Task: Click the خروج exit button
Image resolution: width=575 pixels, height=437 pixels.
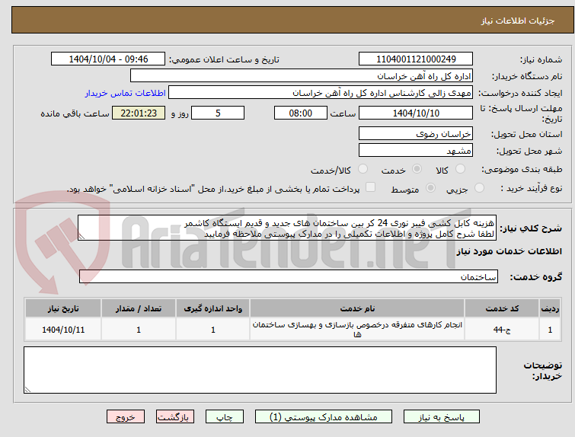Action: pyautogui.click(x=126, y=417)
